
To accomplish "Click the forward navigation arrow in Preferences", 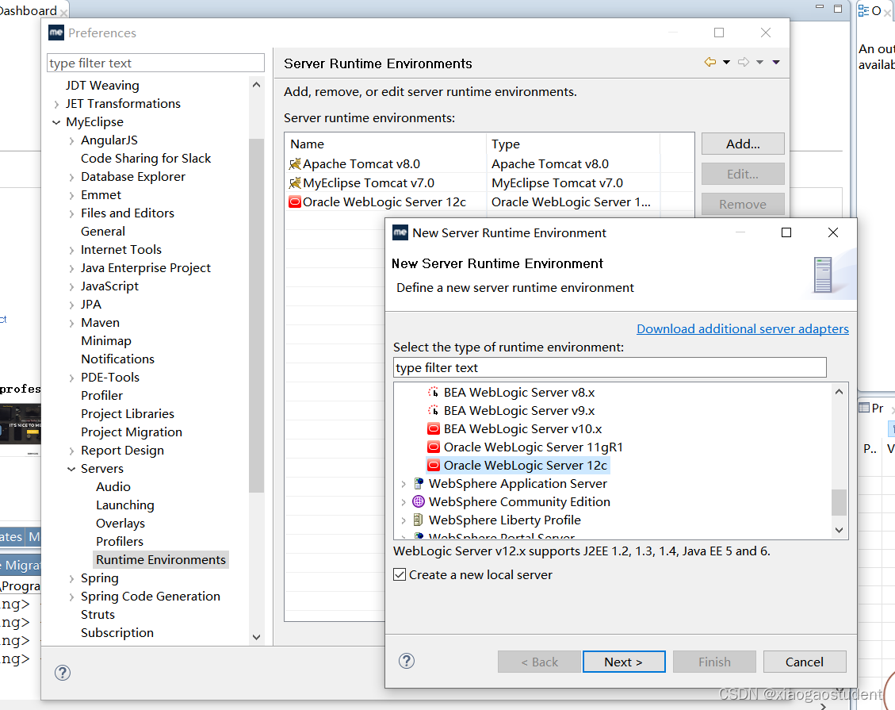I will click(x=743, y=62).
